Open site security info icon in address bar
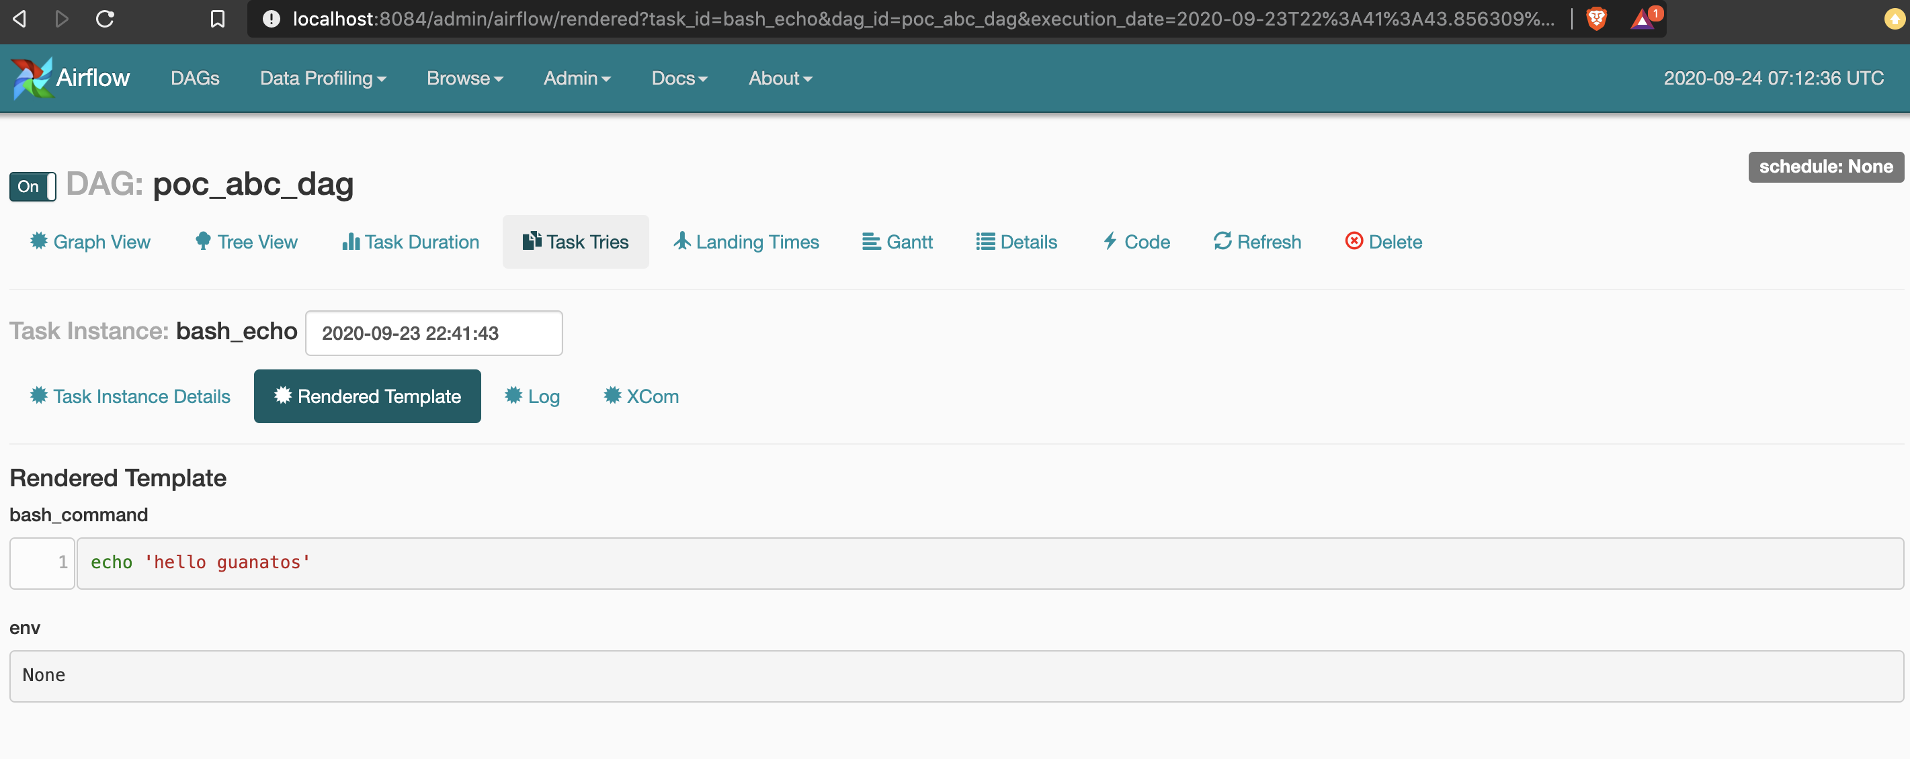The width and height of the screenshot is (1910, 759). point(272,19)
